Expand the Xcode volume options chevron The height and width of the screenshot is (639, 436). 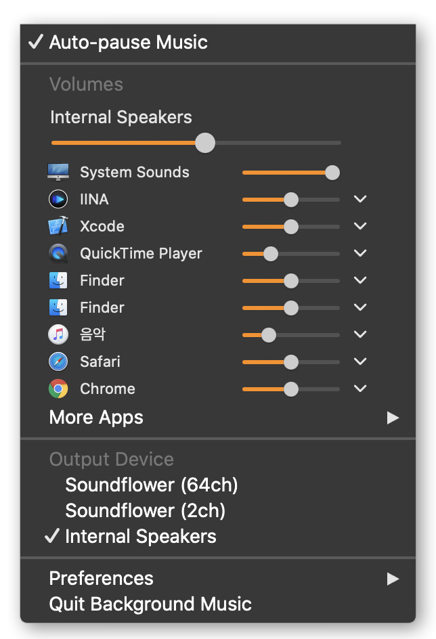click(360, 226)
